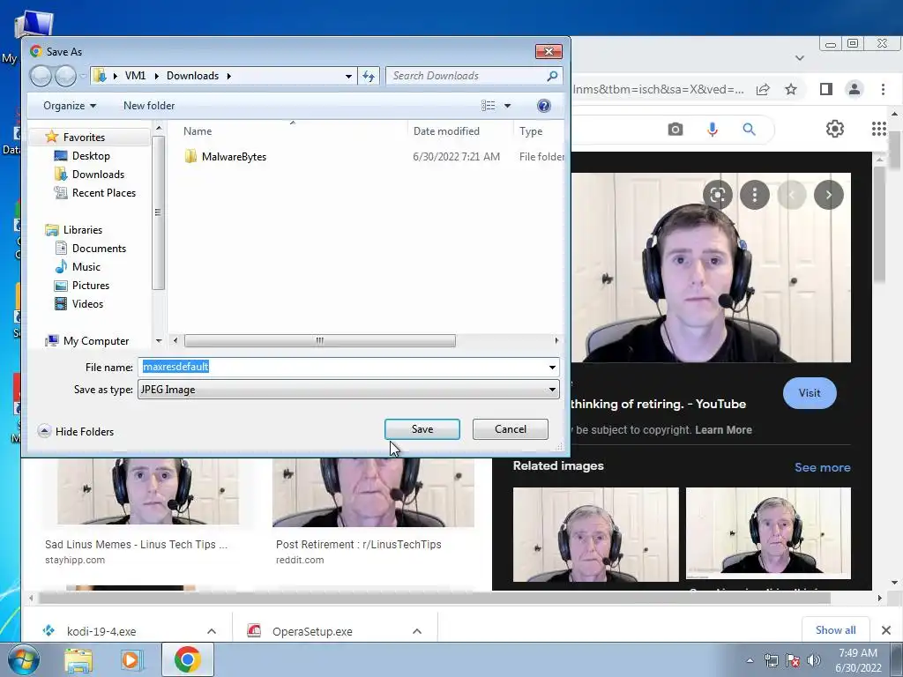Click the file list horizontal scrollbar
Image resolution: width=903 pixels, height=677 pixels.
click(319, 341)
